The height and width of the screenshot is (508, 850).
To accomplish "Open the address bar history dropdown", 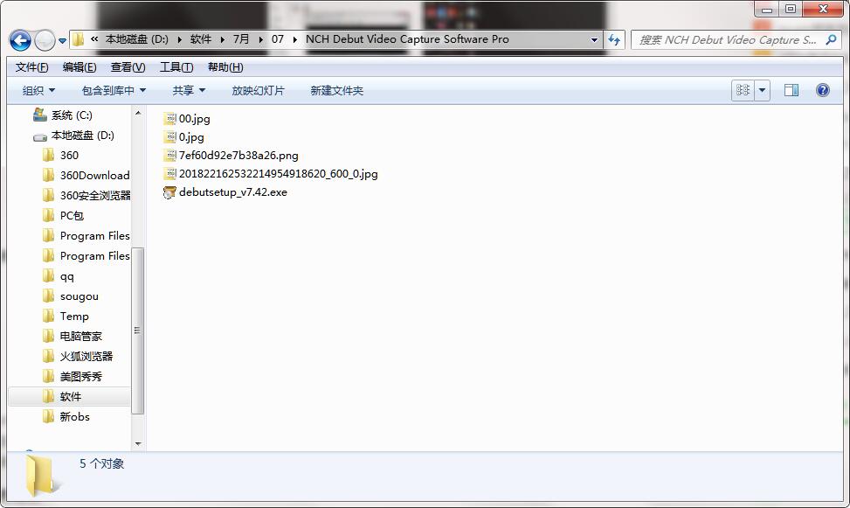I will click(x=594, y=39).
